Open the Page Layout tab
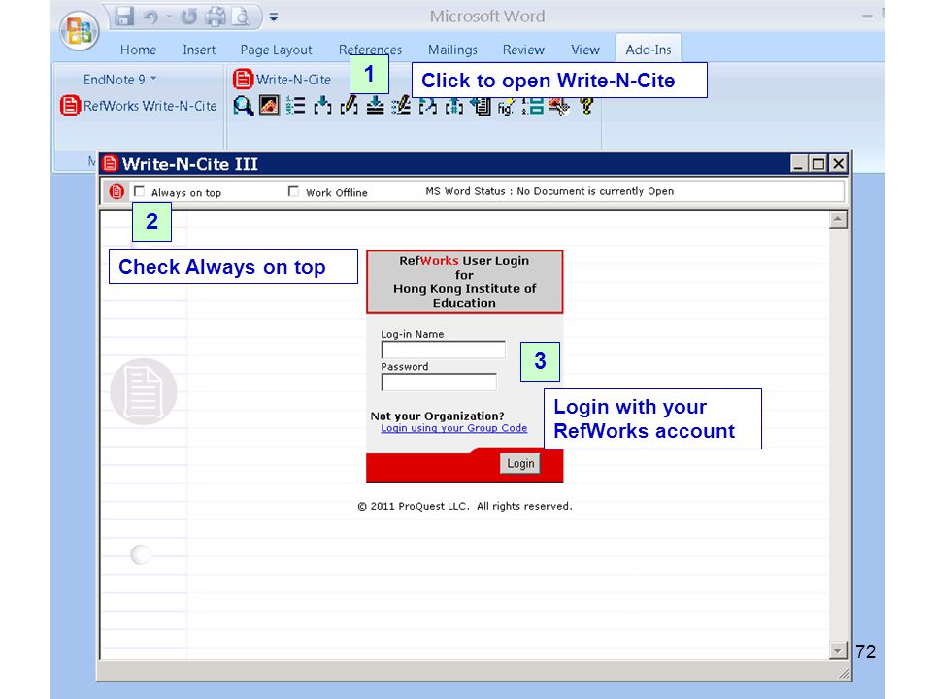 (276, 50)
